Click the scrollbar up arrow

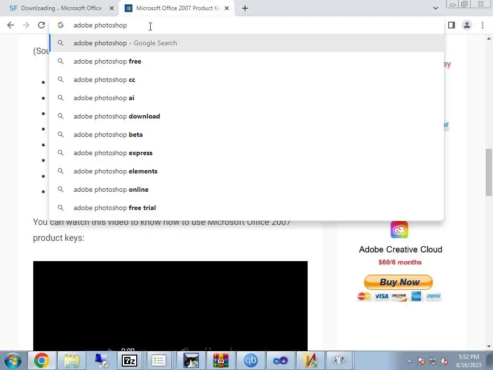point(489,39)
